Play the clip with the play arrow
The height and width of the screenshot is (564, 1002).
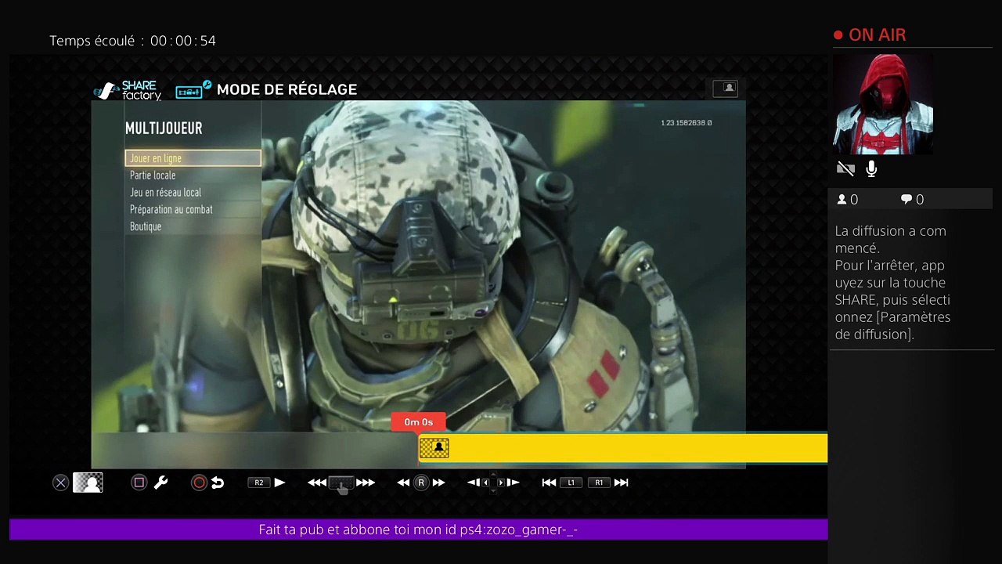coord(279,483)
